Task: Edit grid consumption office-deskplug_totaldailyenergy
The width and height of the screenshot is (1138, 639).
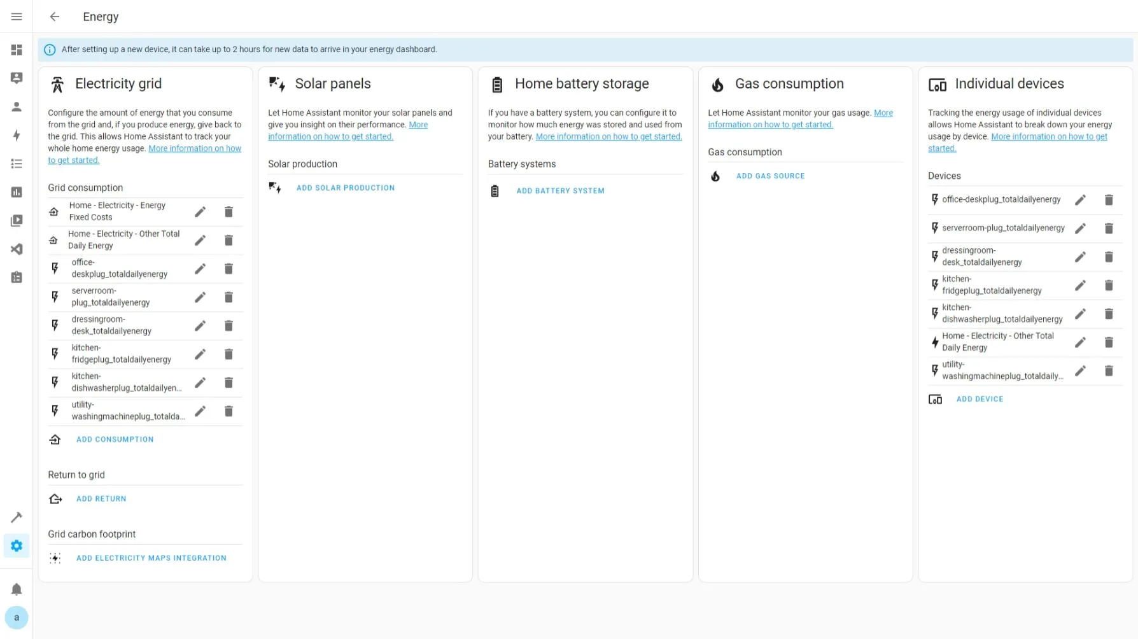Action: [x=200, y=269]
